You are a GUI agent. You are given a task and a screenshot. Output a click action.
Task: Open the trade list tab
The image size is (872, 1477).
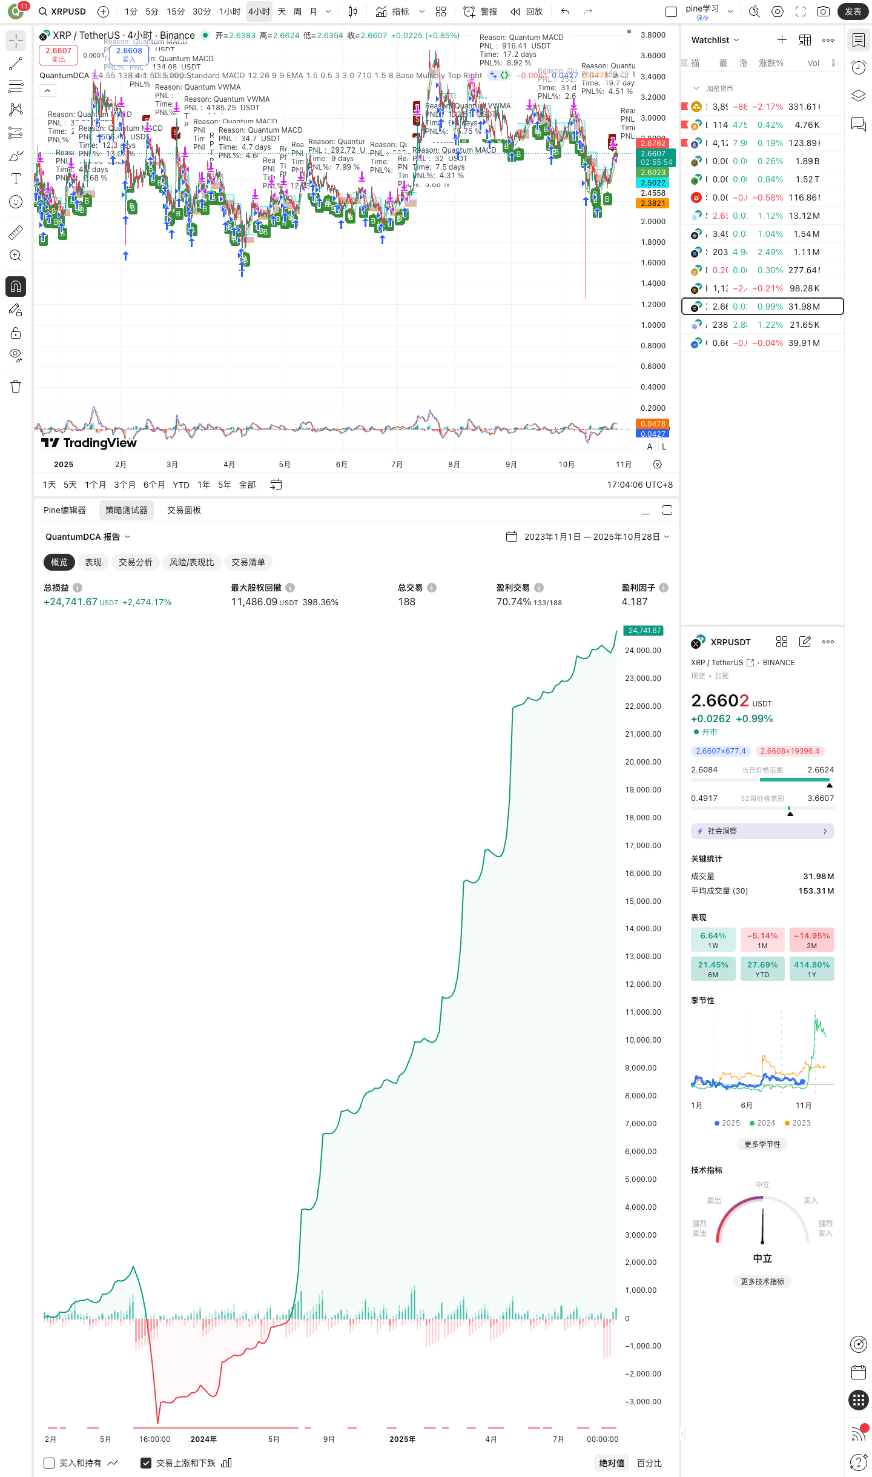click(248, 562)
